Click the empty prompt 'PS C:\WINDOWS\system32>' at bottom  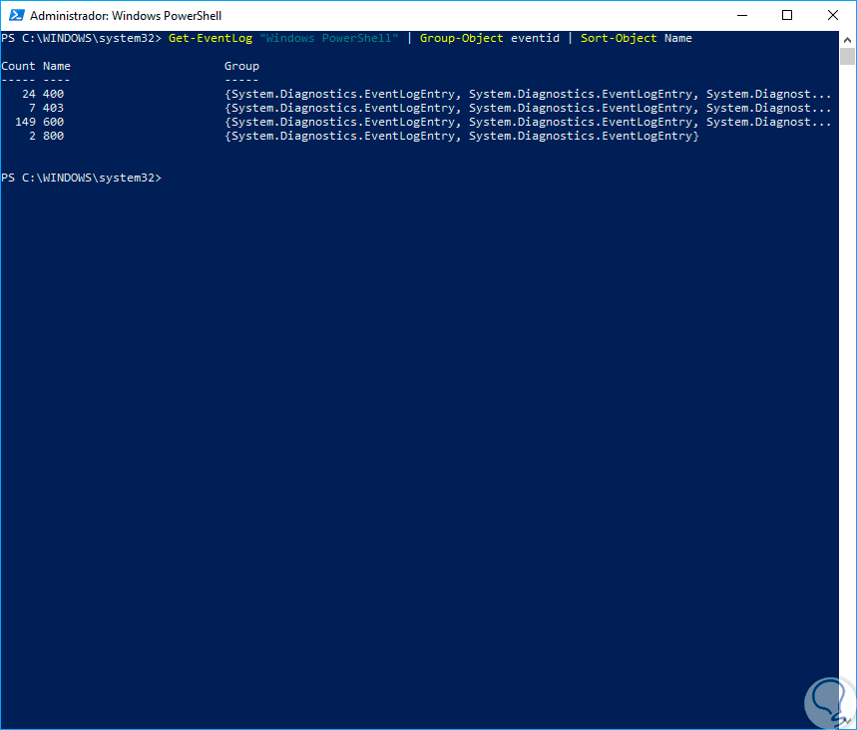pos(82,179)
